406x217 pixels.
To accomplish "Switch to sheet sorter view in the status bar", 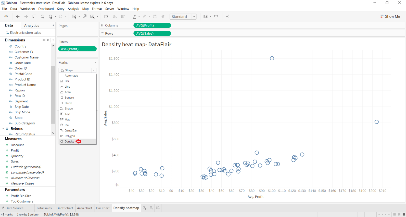I will point(395,214).
